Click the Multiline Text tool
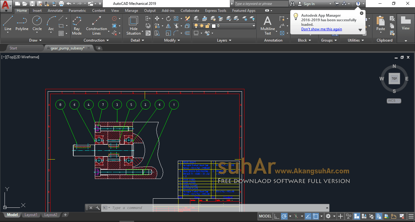Image resolution: width=415 pixels, height=222 pixels. point(268,25)
